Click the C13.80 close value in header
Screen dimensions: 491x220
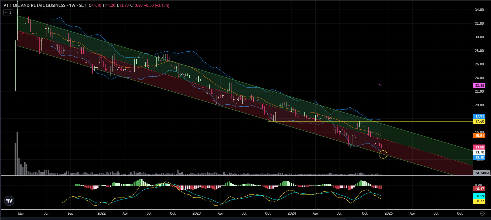coord(136,5)
